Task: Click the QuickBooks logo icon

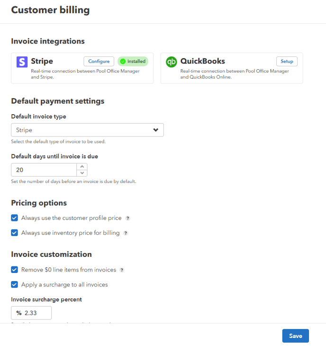Action: coord(172,62)
